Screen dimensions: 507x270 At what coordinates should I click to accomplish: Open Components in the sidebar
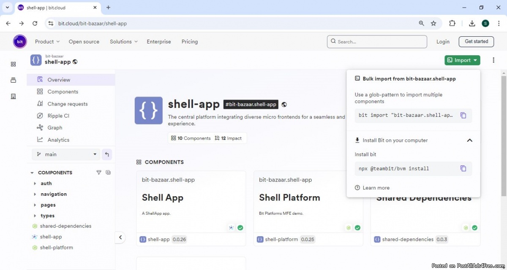click(x=71, y=92)
